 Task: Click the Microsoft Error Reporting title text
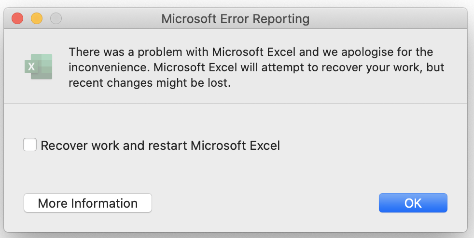coord(235,19)
